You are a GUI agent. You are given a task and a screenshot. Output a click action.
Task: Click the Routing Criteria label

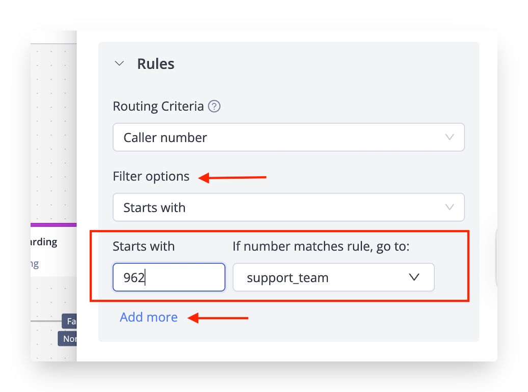(158, 106)
